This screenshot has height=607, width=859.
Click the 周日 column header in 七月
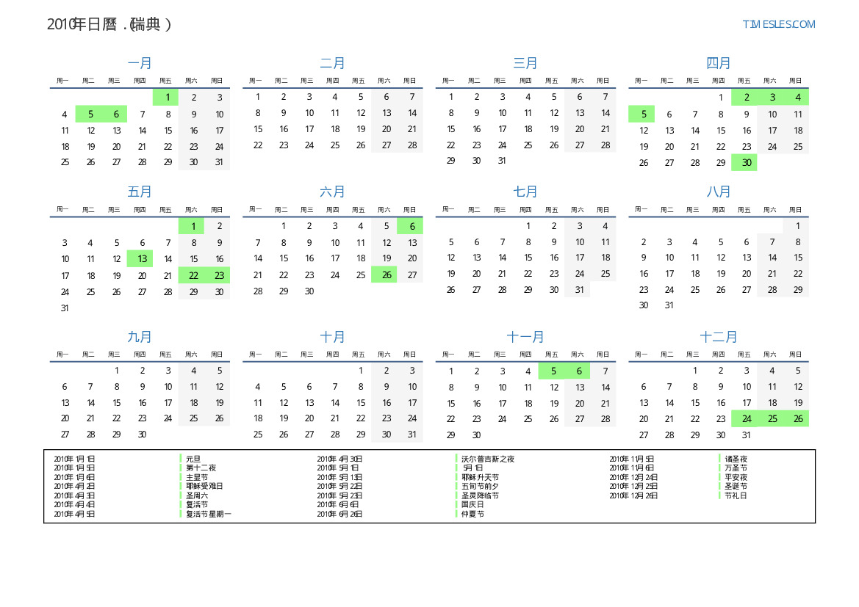(x=603, y=210)
